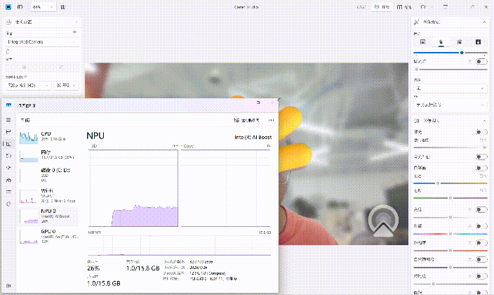Click the three-dot more options in Task Manager
The image size is (494, 295).
coord(271,120)
